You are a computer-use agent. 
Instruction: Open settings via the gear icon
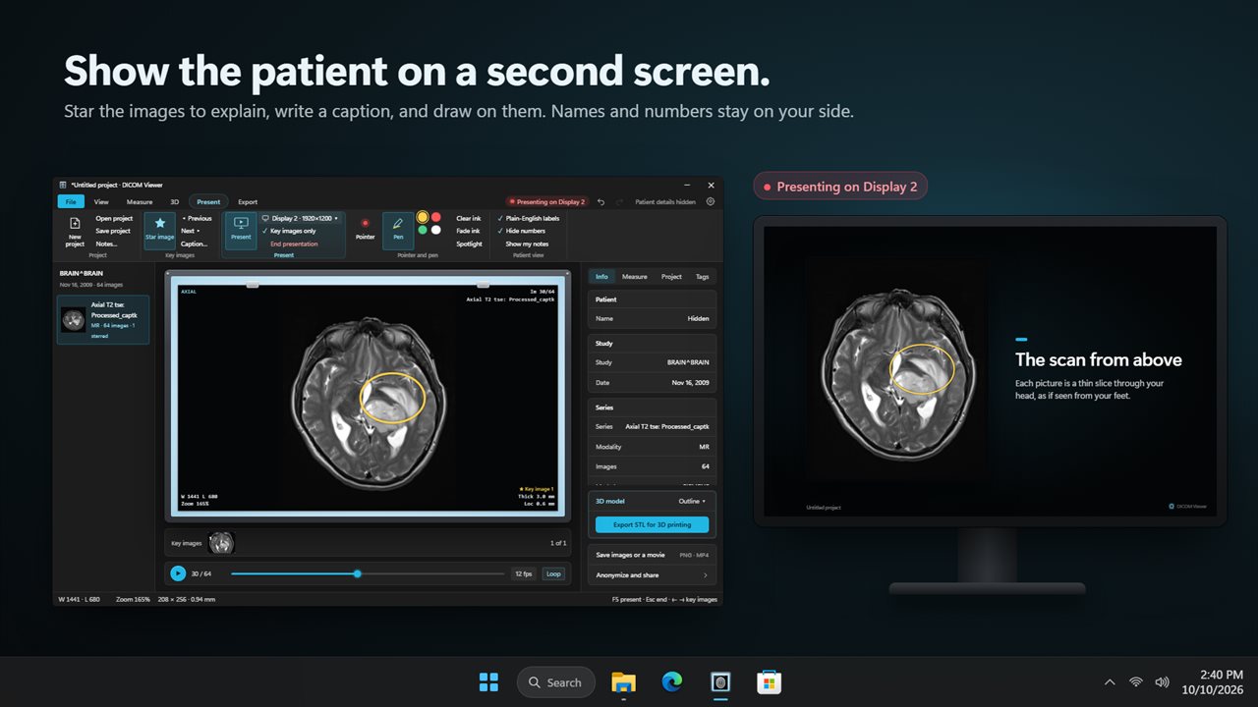tap(711, 201)
